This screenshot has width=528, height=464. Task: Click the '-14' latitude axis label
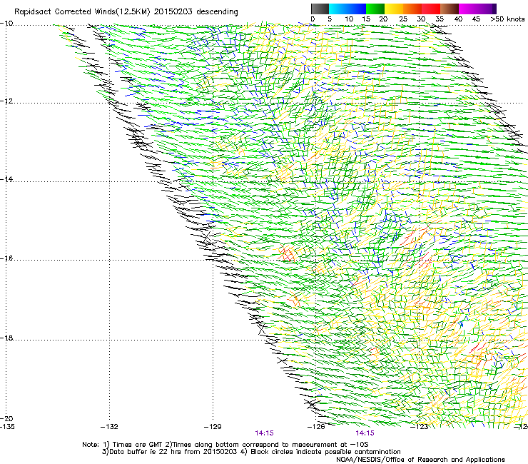pos(6,179)
